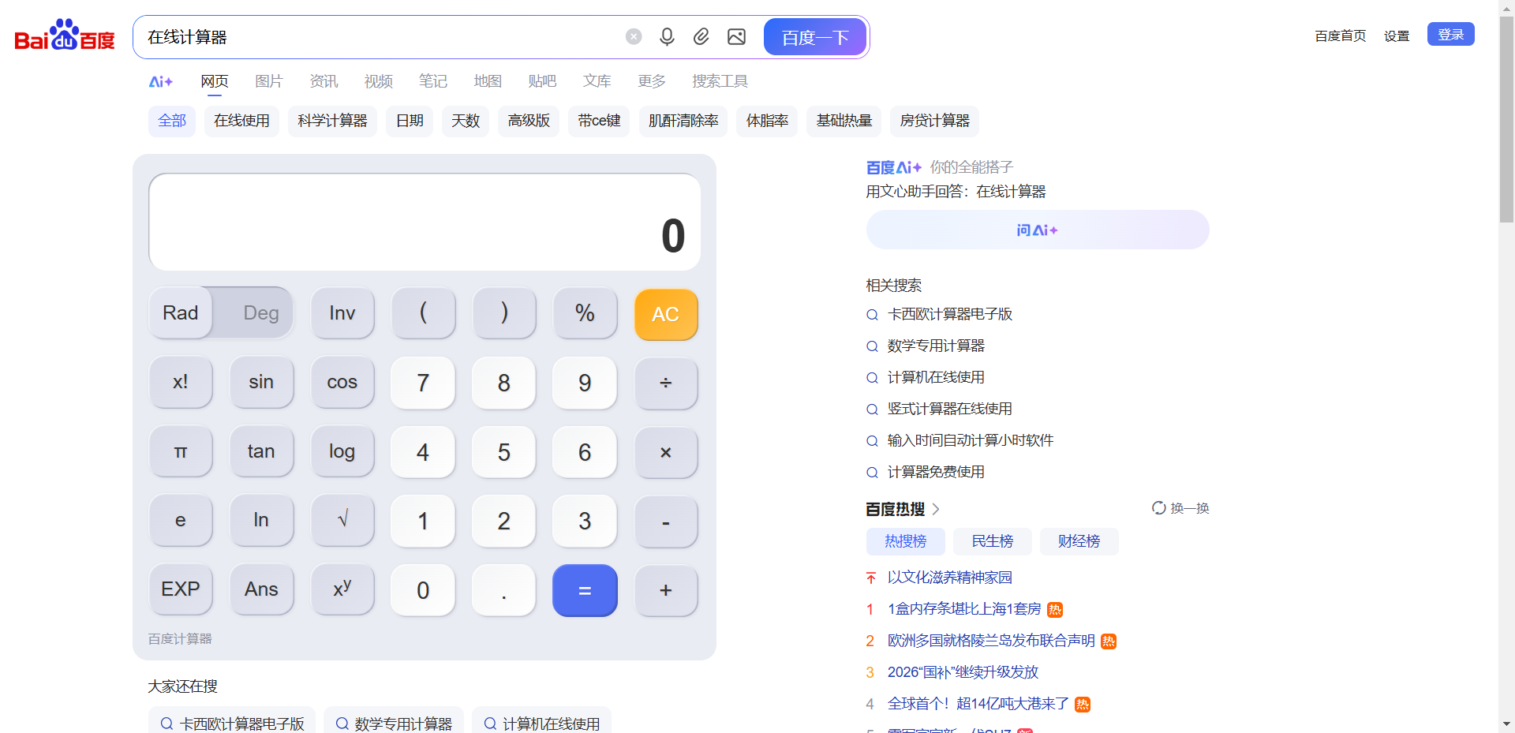
Task: Switch to the 财经榜 tab
Action: pos(1078,541)
